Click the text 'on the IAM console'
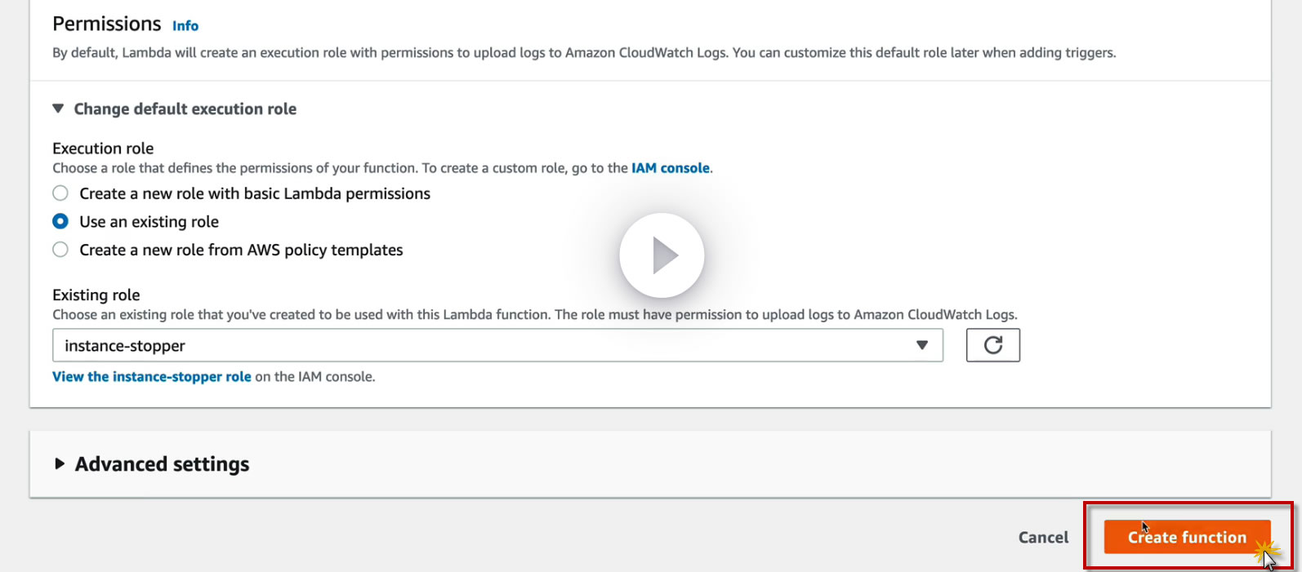The width and height of the screenshot is (1302, 572). pos(315,376)
